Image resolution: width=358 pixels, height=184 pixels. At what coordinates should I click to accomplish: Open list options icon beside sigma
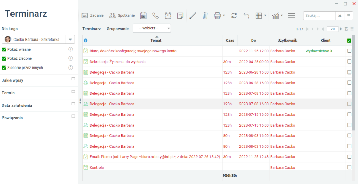(352, 29)
